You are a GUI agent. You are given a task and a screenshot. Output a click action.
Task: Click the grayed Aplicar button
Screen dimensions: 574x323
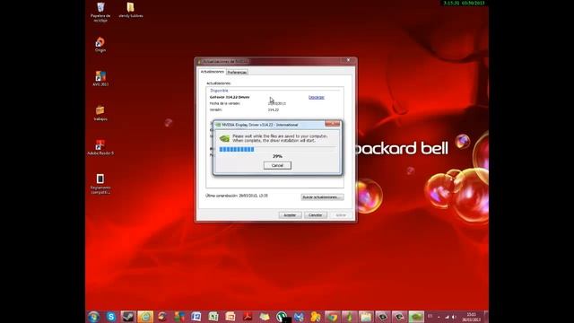(x=341, y=215)
